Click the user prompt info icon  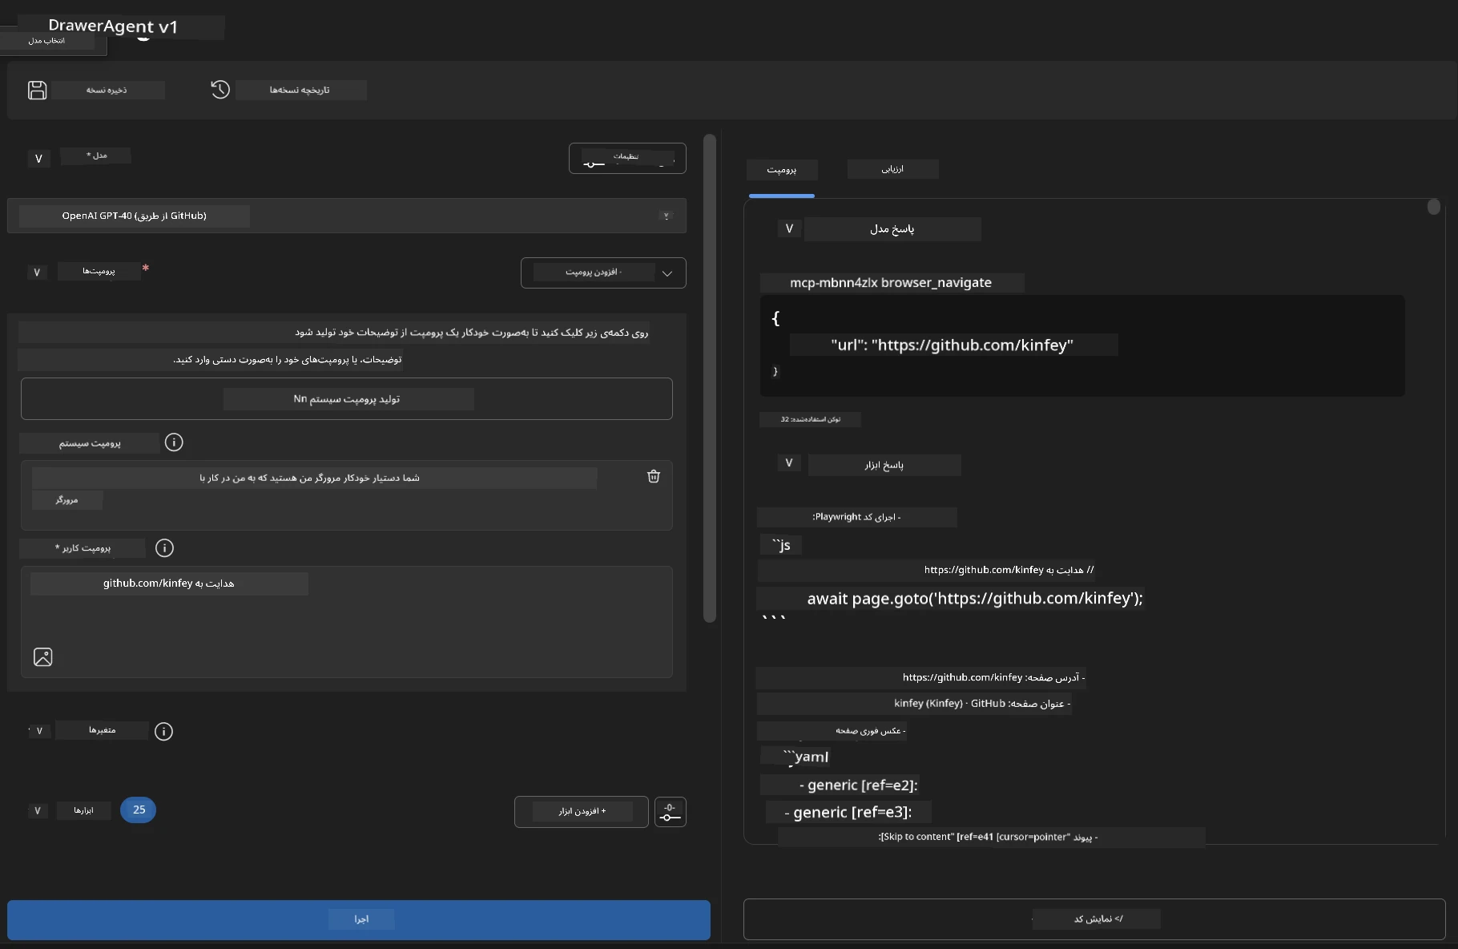pos(164,548)
